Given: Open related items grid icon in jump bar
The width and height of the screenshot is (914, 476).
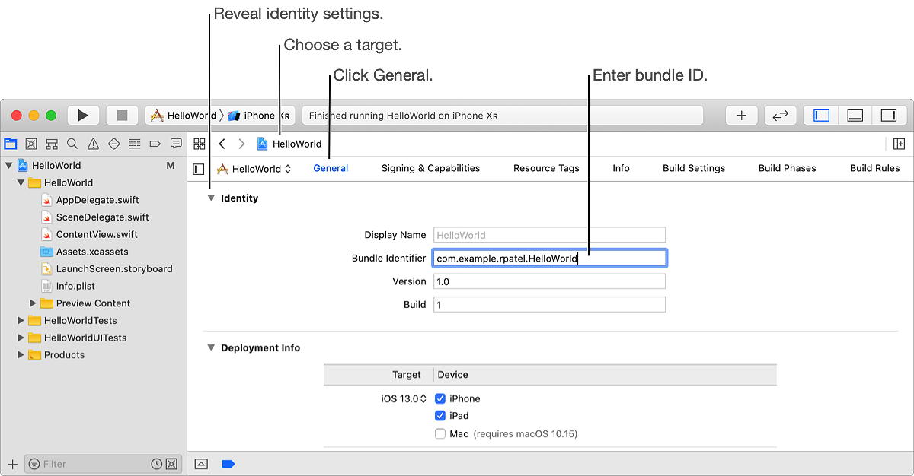Looking at the screenshot, I should tap(200, 144).
